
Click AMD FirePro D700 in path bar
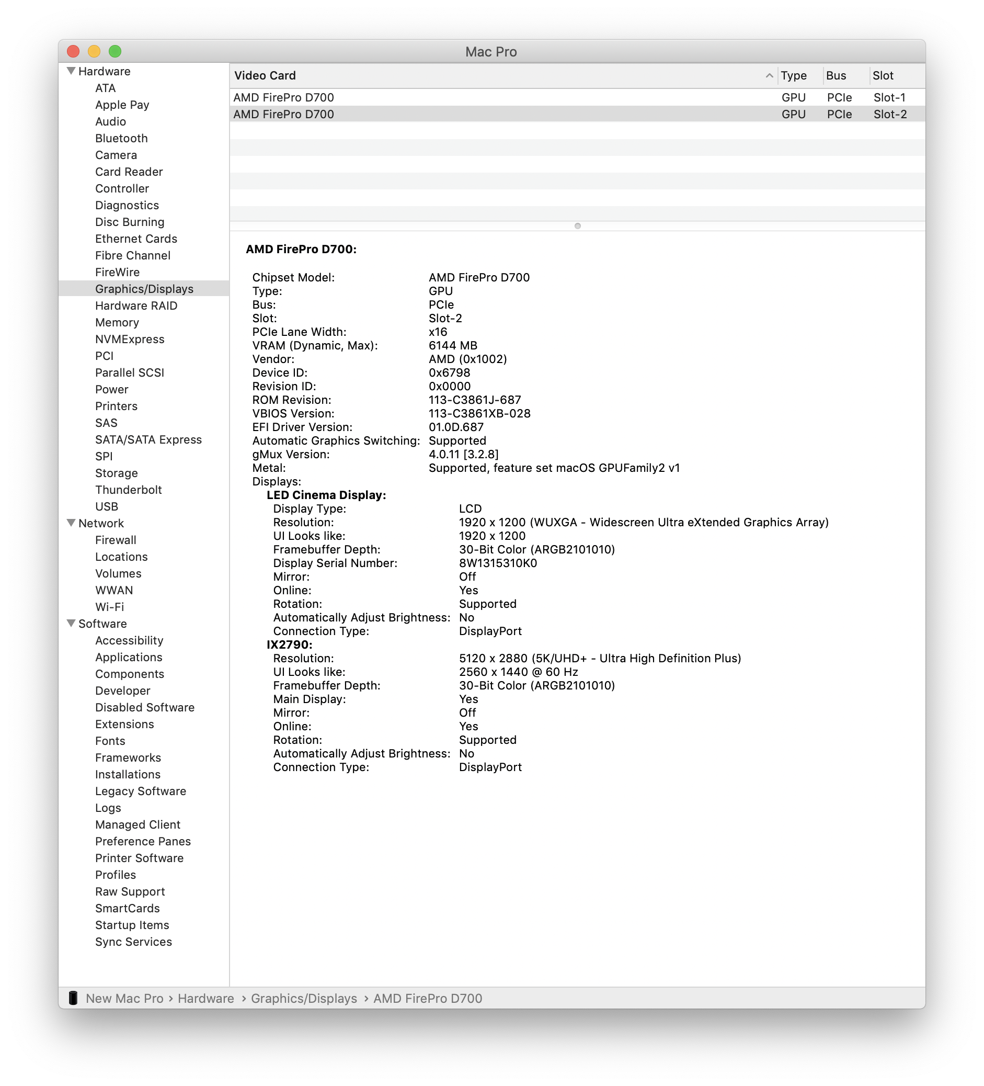tap(427, 998)
